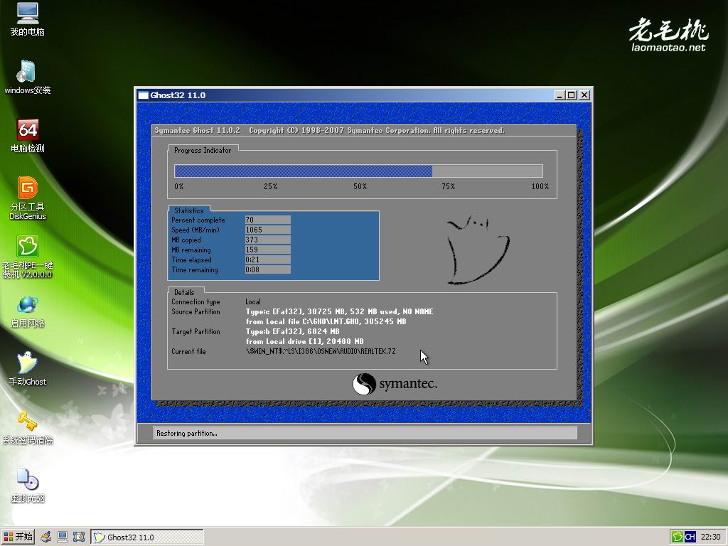
Task: Select the DiskGenius 分区工具 icon
Action: (27, 188)
